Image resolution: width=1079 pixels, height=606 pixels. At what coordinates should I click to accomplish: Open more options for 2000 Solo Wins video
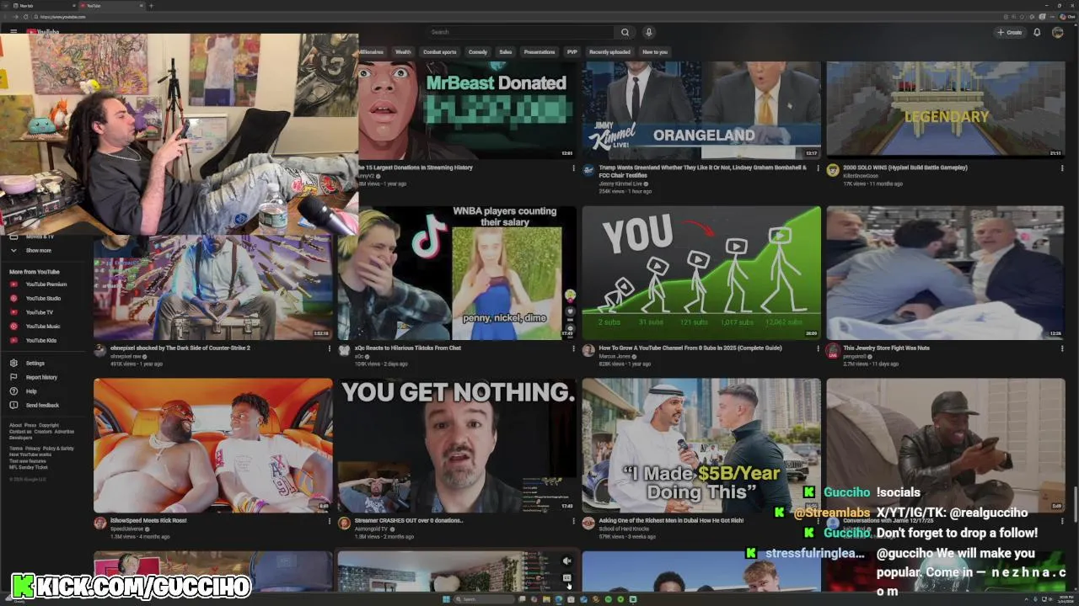coord(1062,168)
